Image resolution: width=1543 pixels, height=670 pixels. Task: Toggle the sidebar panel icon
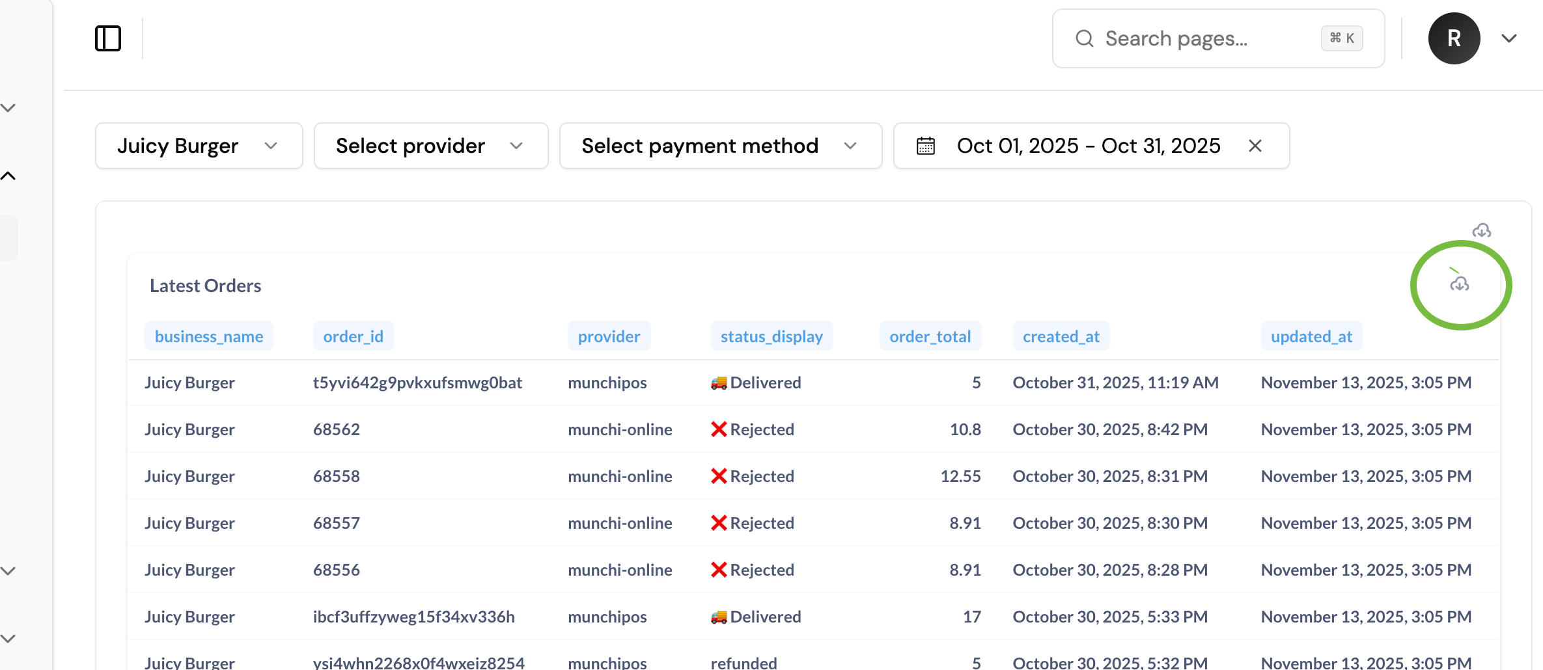[x=108, y=38]
